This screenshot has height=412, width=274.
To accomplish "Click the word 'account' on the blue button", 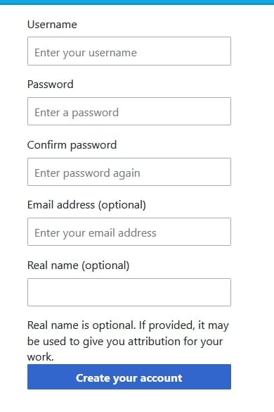I will point(161,378).
